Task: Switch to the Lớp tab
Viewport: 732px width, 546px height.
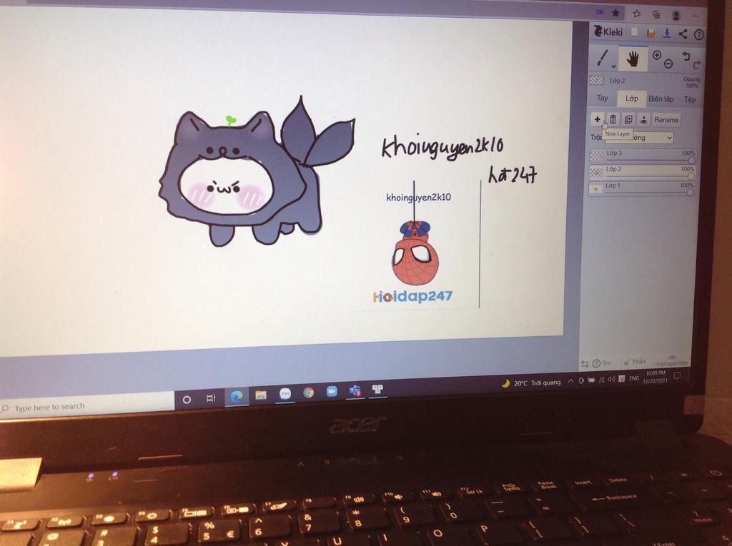Action: pos(632,98)
